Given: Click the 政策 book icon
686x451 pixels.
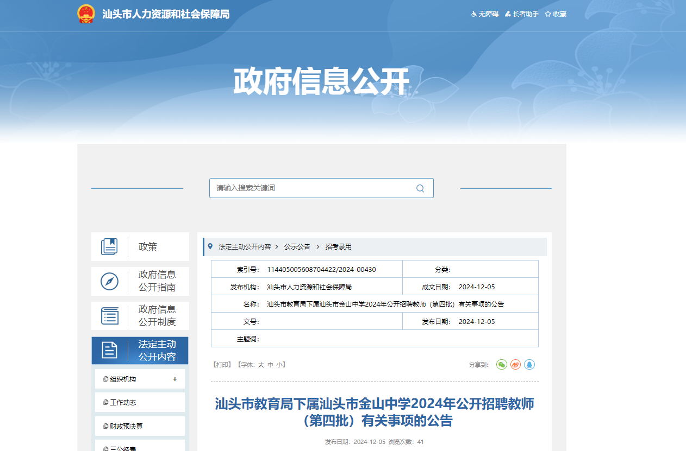Looking at the screenshot, I should tap(109, 246).
